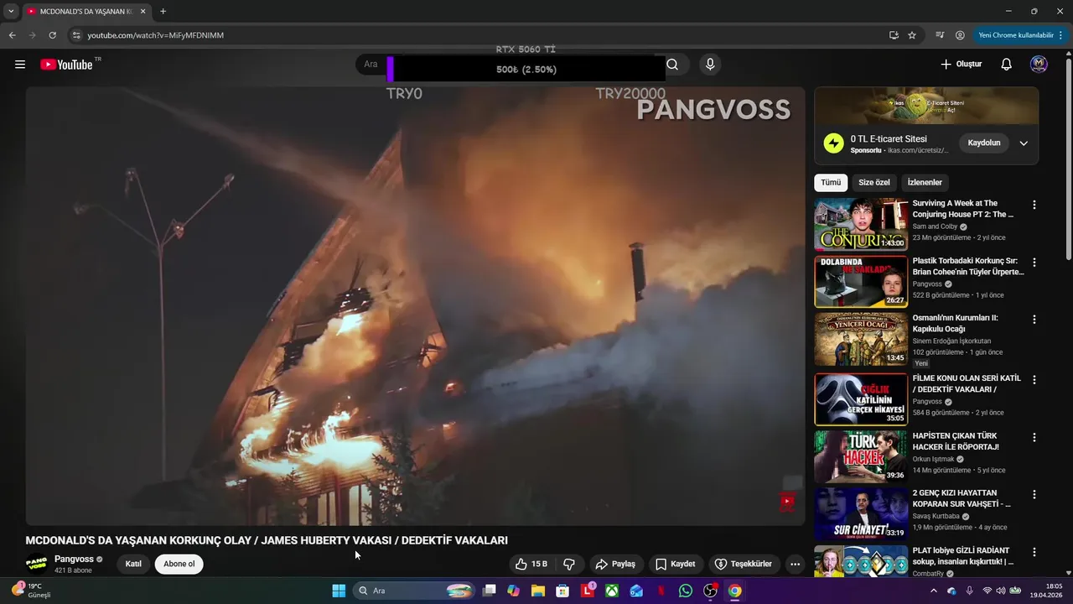Click the Paylaş share button
This screenshot has height=604, width=1073.
tap(615, 564)
